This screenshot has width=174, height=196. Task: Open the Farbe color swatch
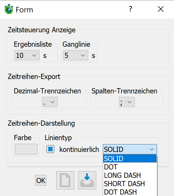pos(26,149)
